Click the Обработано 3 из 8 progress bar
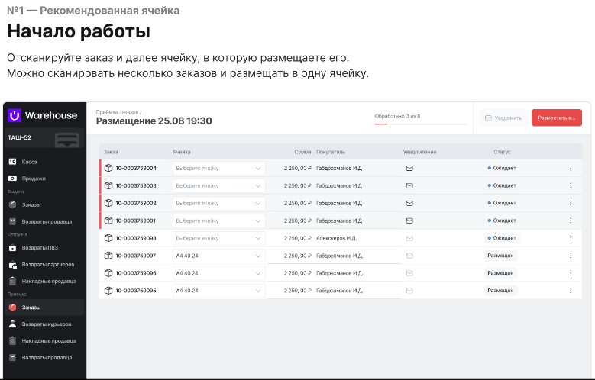This screenshot has height=380, width=595. click(x=420, y=122)
